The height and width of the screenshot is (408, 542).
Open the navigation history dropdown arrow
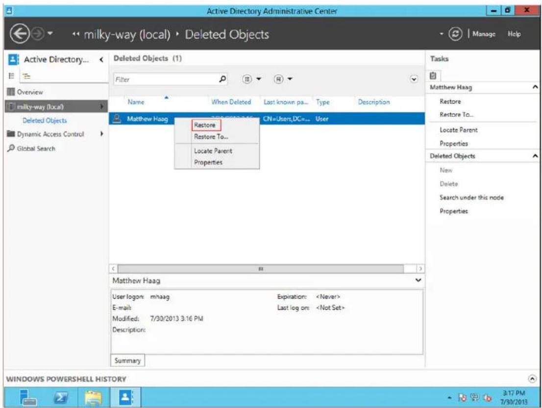pyautogui.click(x=50, y=33)
